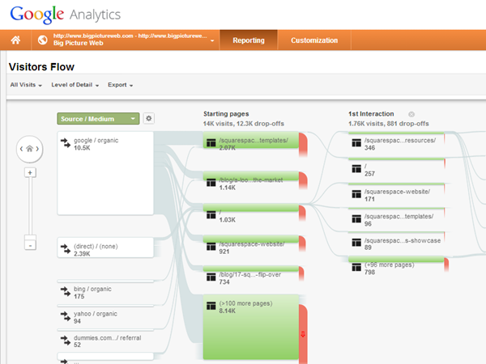Switch to the Reporting tab

tap(249, 40)
